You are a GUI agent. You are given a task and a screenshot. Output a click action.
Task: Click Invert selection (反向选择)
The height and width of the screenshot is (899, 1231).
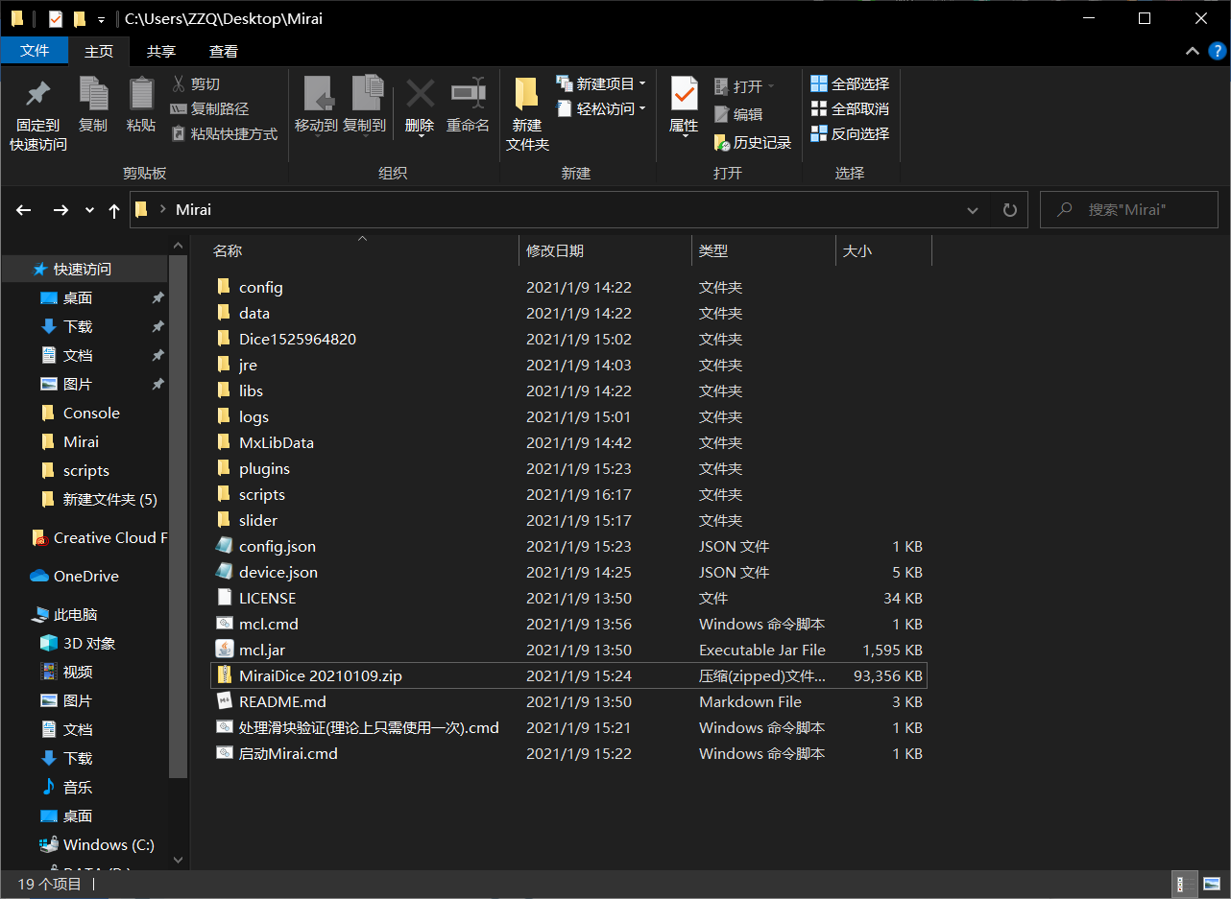click(851, 134)
